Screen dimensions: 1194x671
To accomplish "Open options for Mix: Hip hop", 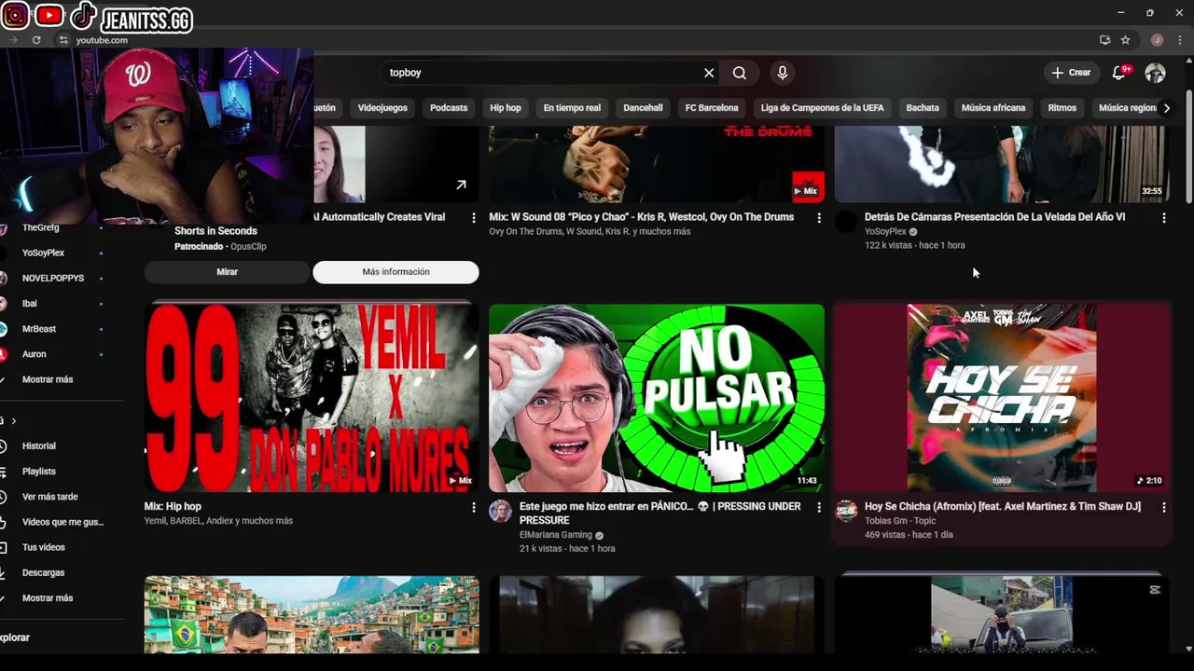I will 473,507.
